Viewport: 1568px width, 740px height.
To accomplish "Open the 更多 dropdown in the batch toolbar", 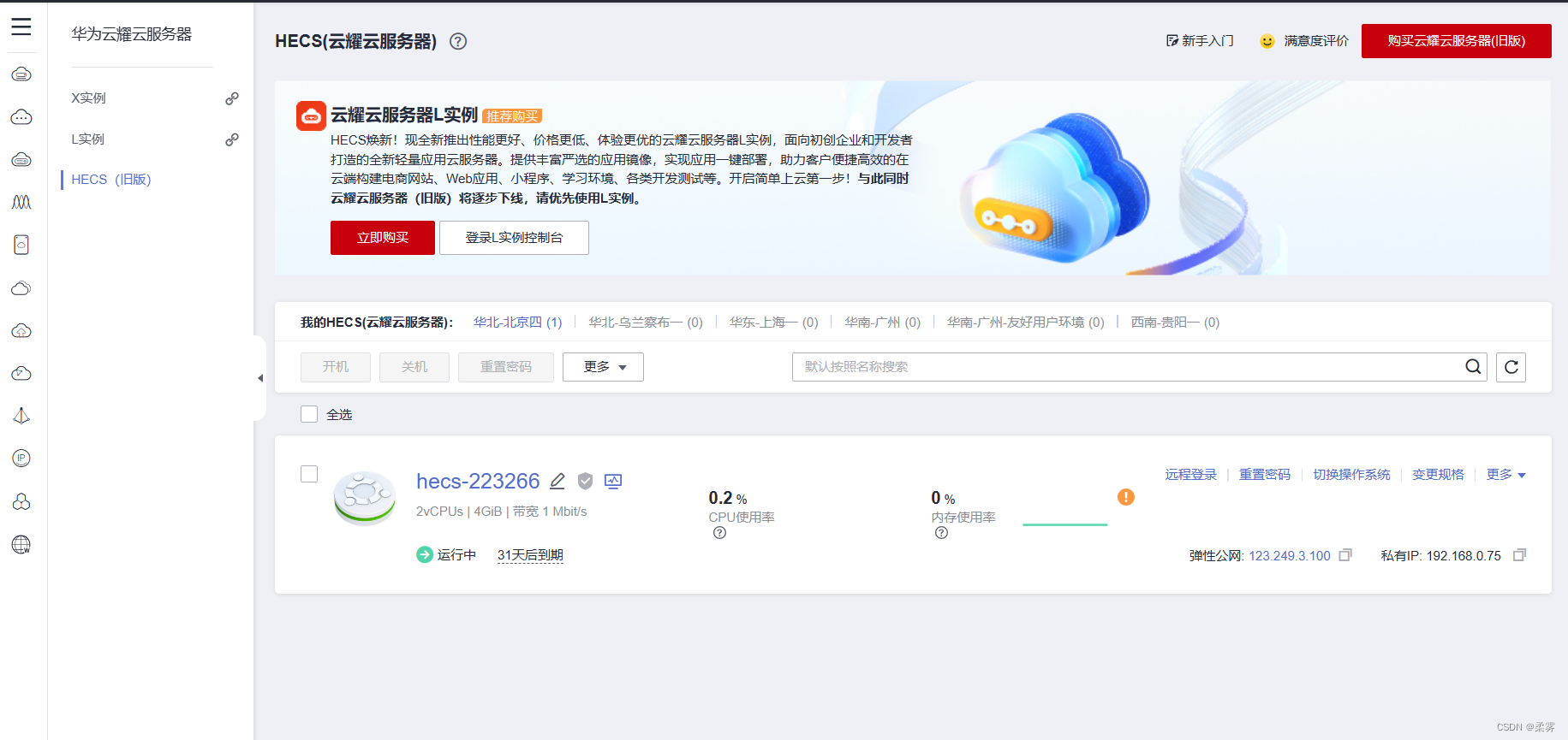I will point(603,367).
